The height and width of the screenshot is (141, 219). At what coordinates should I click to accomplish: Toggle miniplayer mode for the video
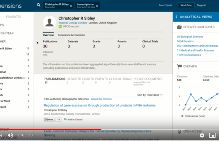(x=212, y=135)
